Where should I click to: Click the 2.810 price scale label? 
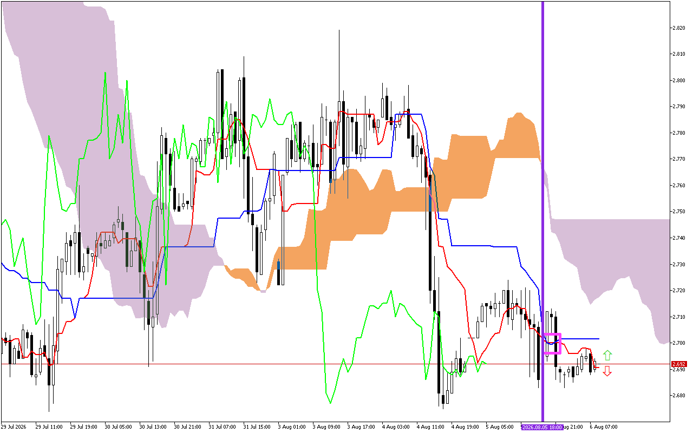[679, 54]
